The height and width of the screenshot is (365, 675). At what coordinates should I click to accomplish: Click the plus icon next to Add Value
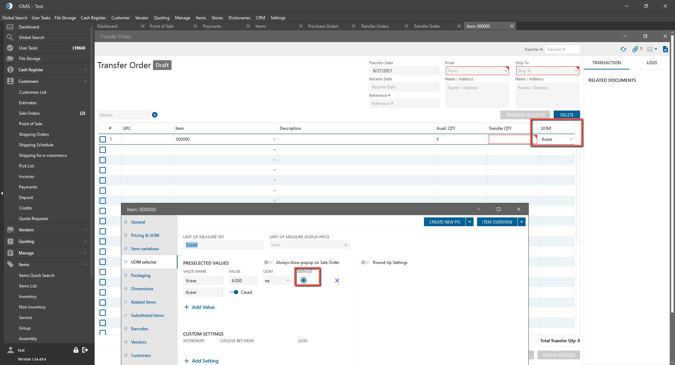point(187,307)
